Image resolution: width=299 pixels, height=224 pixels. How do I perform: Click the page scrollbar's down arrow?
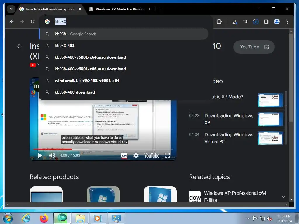click(x=291, y=199)
